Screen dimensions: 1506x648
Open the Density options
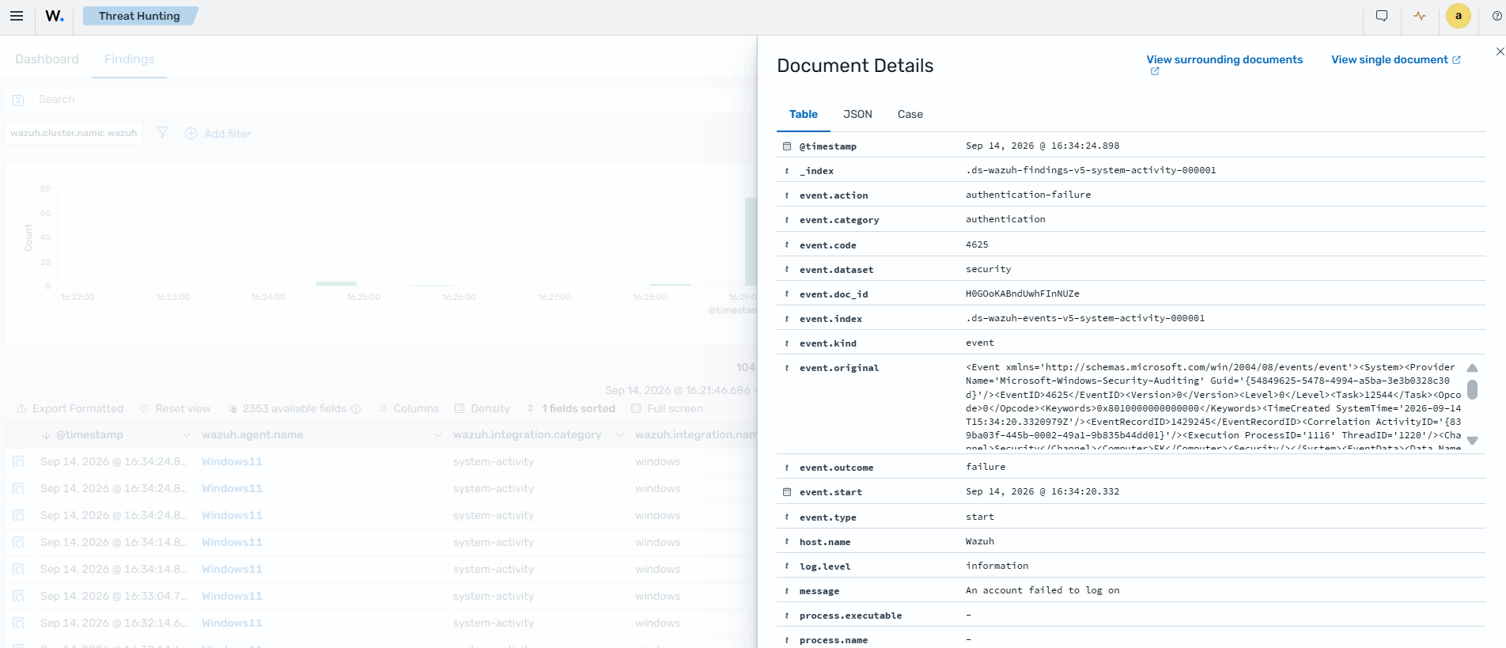482,409
